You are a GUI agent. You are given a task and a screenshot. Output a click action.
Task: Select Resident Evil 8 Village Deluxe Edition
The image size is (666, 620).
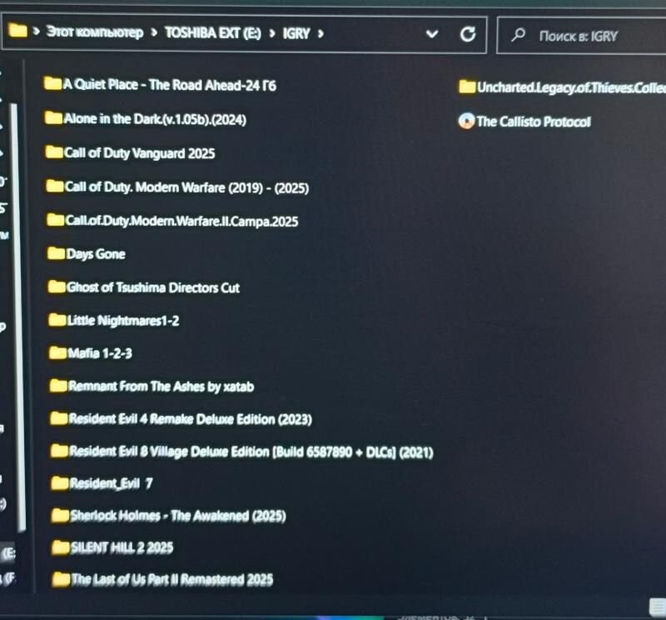tap(242, 451)
